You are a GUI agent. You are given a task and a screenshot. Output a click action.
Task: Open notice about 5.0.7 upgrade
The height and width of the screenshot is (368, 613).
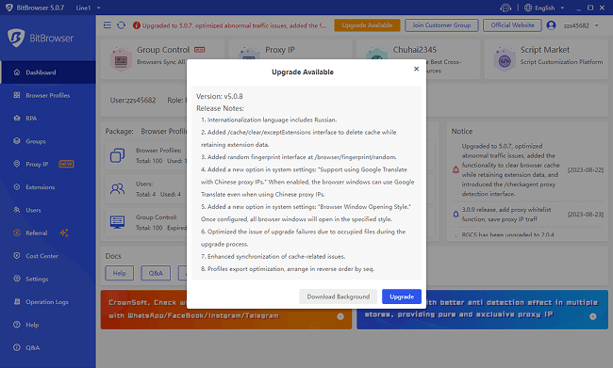pyautogui.click(x=510, y=169)
